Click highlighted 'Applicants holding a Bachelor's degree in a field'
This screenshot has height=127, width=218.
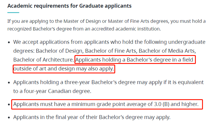click(134, 60)
